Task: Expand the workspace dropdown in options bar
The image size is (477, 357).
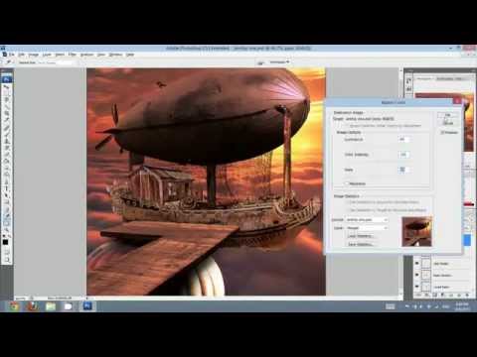Action: (x=279, y=61)
